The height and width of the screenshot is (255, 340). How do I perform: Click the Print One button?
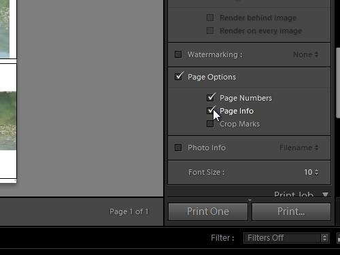pyautogui.click(x=208, y=211)
